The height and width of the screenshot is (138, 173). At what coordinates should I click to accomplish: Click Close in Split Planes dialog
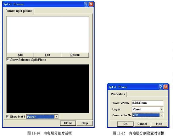[x=68, y=123]
